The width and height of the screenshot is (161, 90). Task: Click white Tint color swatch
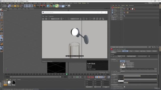(121, 81)
